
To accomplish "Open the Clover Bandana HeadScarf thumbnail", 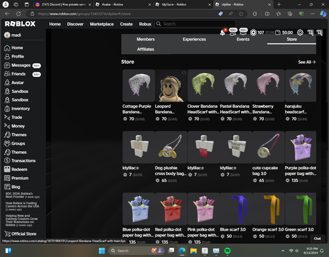I will click(204, 85).
